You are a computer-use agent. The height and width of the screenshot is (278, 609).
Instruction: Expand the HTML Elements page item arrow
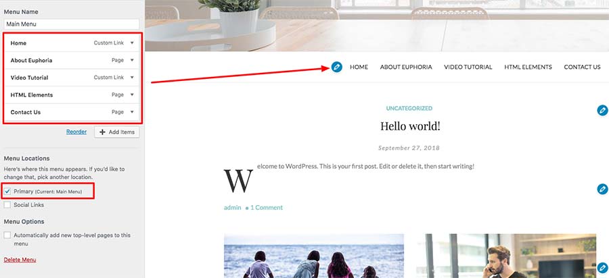pos(132,95)
